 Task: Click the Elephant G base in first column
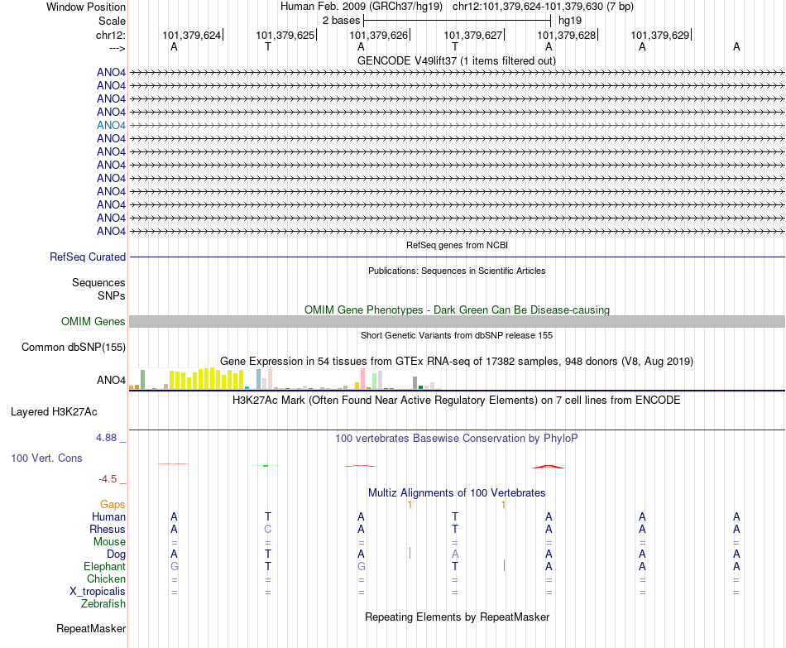coord(174,566)
